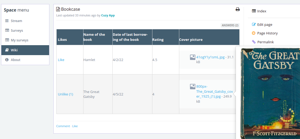Click the Page History clock icon
Viewport: 300px width, 139px height.
254,33
